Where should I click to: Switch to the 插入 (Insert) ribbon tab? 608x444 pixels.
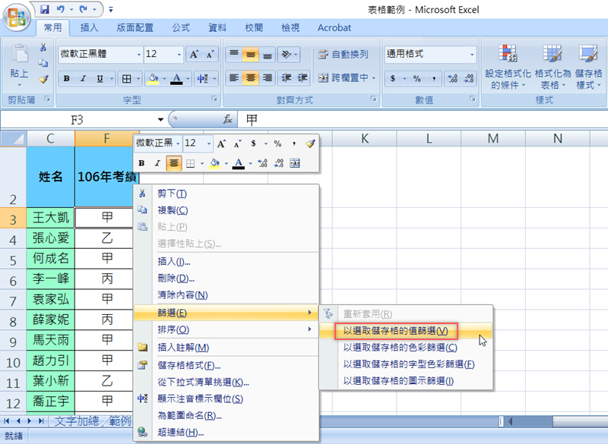point(89,28)
